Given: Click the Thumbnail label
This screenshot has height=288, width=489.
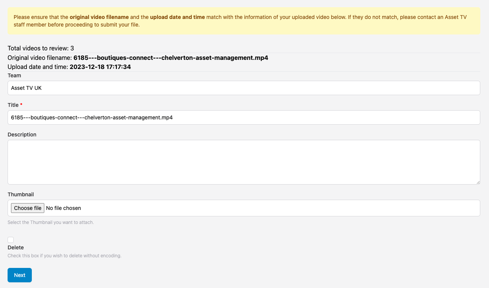Looking at the screenshot, I should [x=20, y=194].
